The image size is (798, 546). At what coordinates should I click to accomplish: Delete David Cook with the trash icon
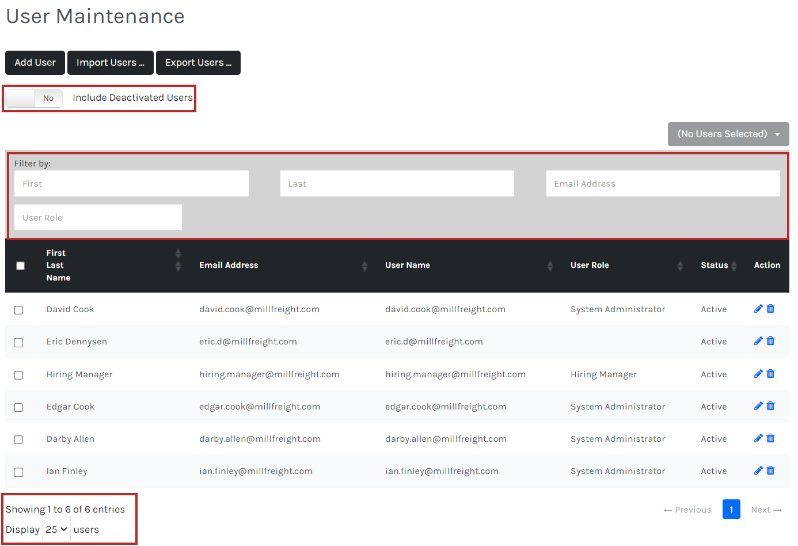click(x=770, y=309)
